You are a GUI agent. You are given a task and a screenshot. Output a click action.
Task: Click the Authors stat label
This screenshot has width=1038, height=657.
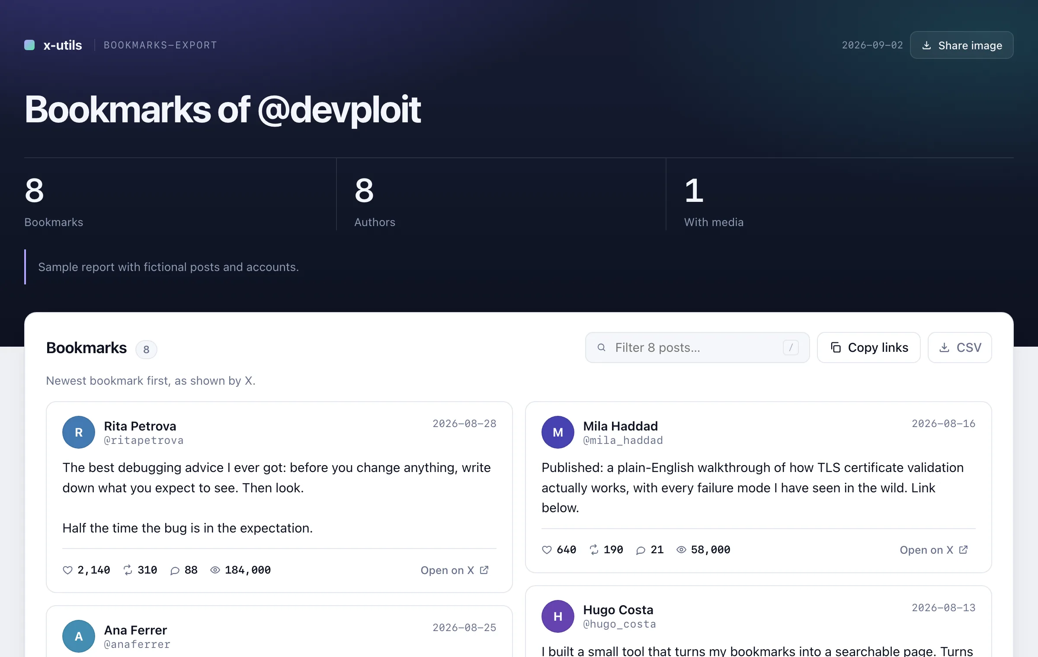(375, 222)
